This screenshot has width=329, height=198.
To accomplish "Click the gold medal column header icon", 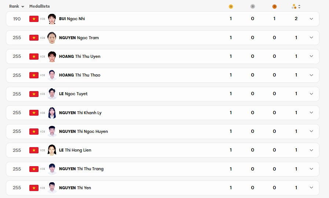I will (231, 7).
